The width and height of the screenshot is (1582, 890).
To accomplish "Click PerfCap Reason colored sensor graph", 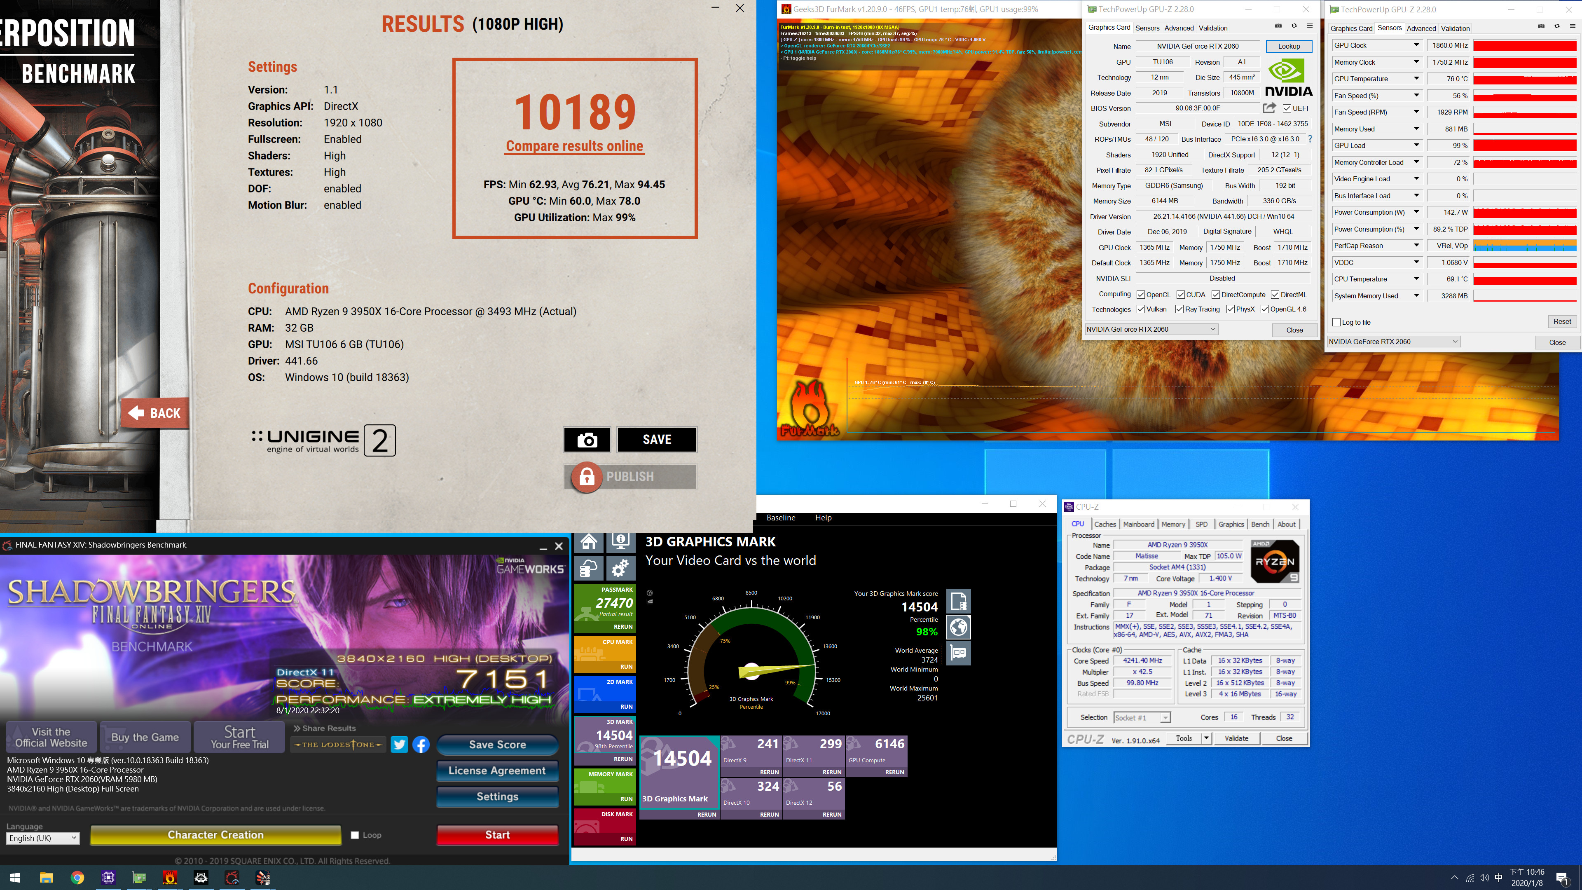I will [x=1525, y=246].
